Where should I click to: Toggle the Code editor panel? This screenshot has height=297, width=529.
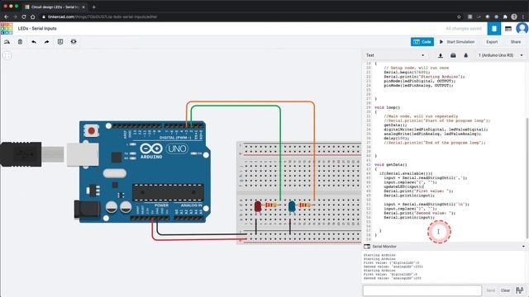(x=422, y=42)
